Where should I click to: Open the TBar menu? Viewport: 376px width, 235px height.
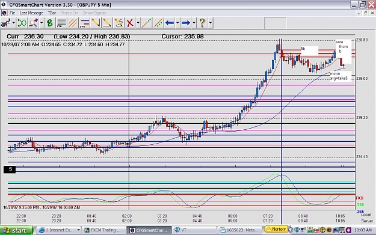coord(52,13)
